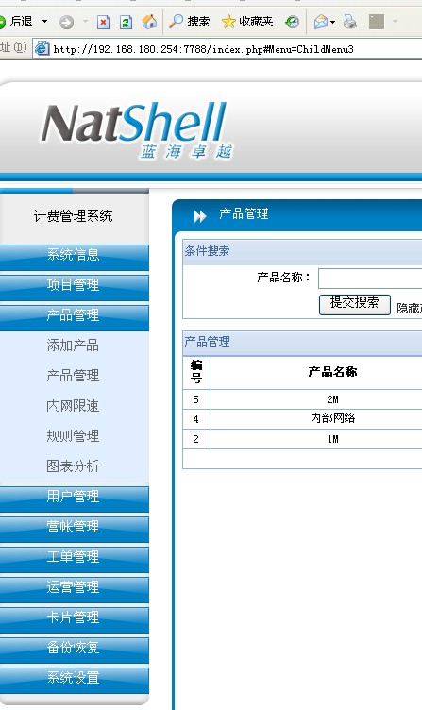Open the Mail icon dropdown arrow
Screen dimensions: 422x710
[x=333, y=22]
